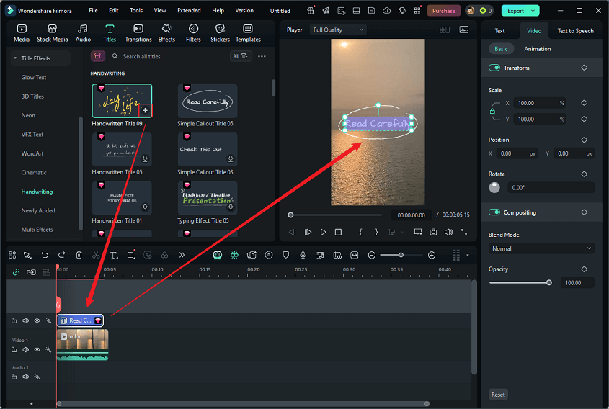The height and width of the screenshot is (409, 609).
Task: Click the snapshot camera icon in player
Action: pos(433,232)
